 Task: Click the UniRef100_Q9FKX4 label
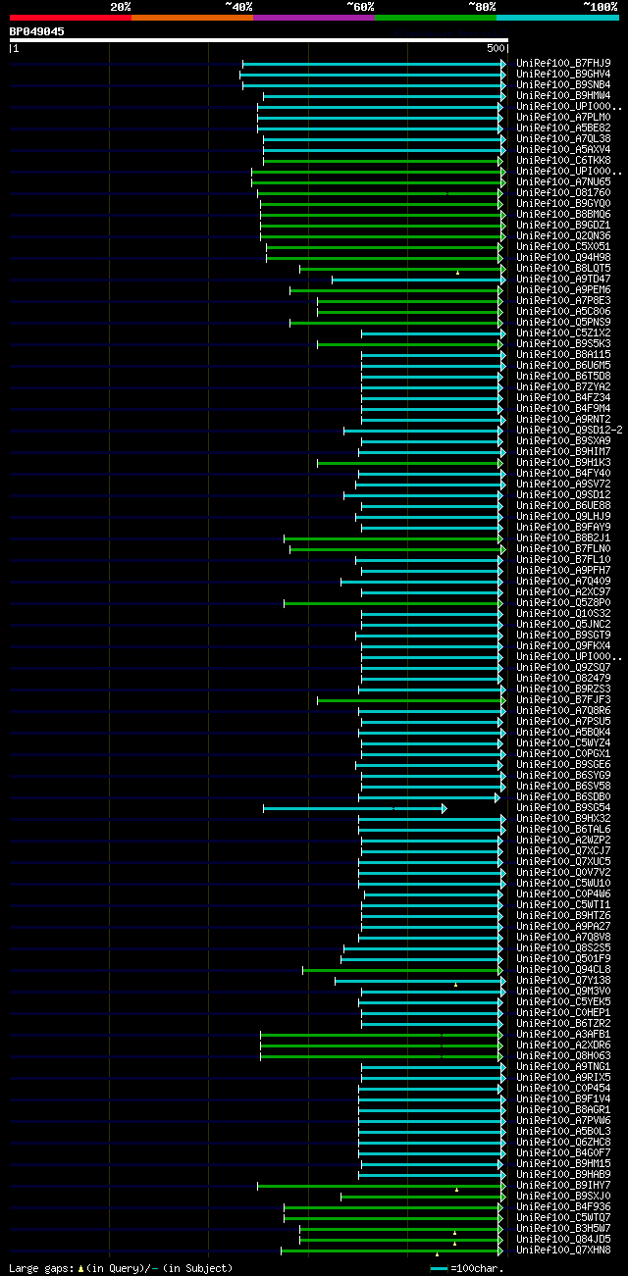pyautogui.click(x=563, y=645)
